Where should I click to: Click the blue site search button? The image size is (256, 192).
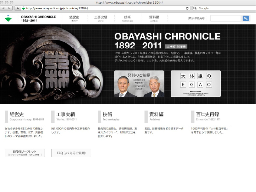246,18
